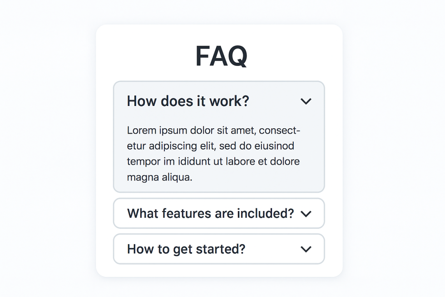Click chevron beside "What features are included?"

tap(306, 214)
